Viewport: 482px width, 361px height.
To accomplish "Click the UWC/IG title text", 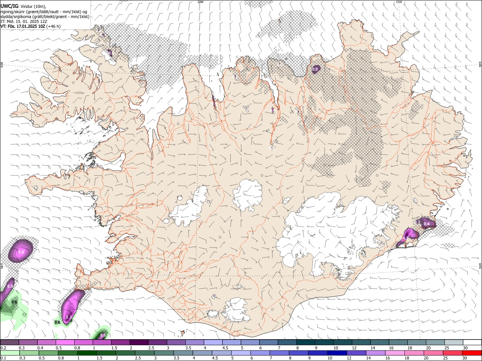I will click(9, 6).
